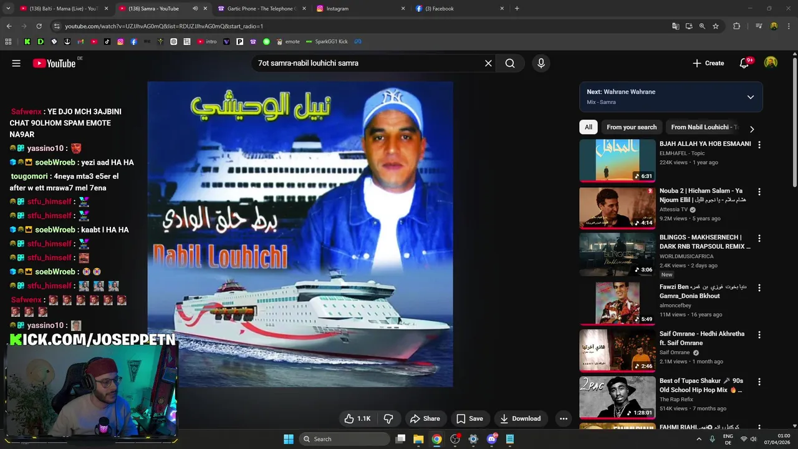Open Discord from the taskbar
This screenshot has height=449, width=798.
pos(491,439)
